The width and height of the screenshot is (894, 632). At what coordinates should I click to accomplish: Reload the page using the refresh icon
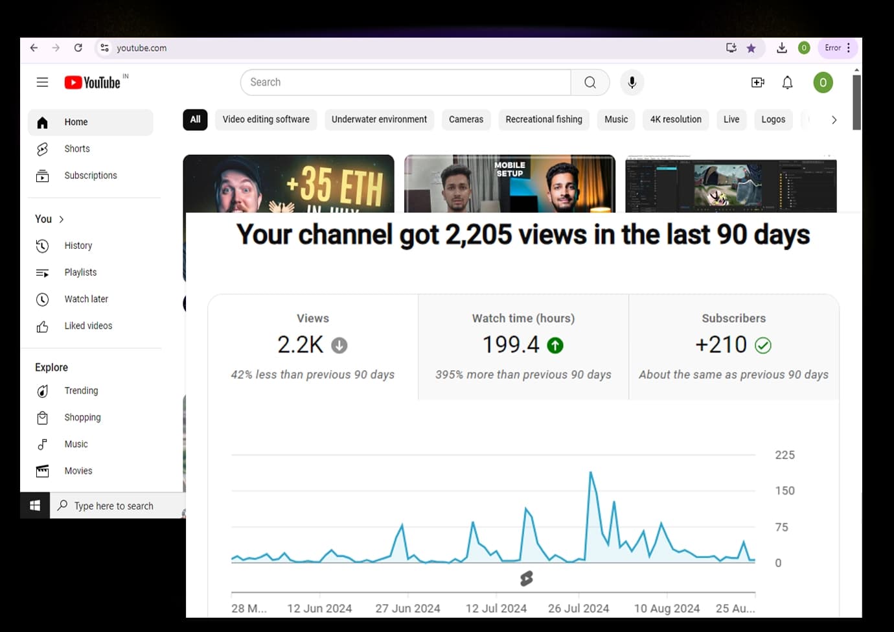pos(78,48)
